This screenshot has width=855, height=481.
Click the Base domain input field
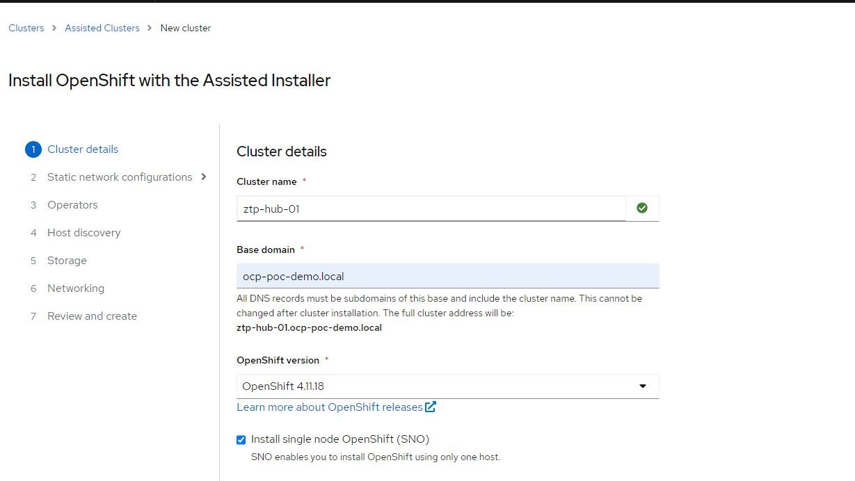[448, 276]
